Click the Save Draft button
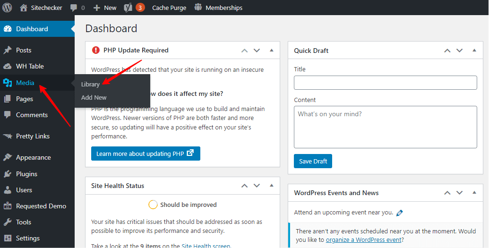This screenshot has width=489, height=248. 313,161
